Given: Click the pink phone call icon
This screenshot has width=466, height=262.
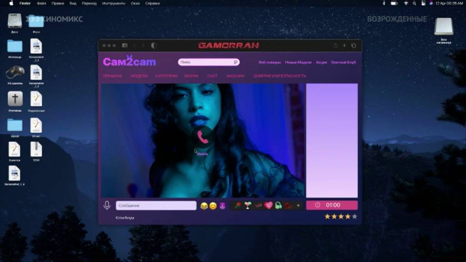Looking at the screenshot, I should pyautogui.click(x=203, y=137).
